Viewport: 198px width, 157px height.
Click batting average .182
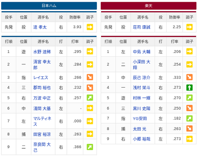tap(177, 118)
